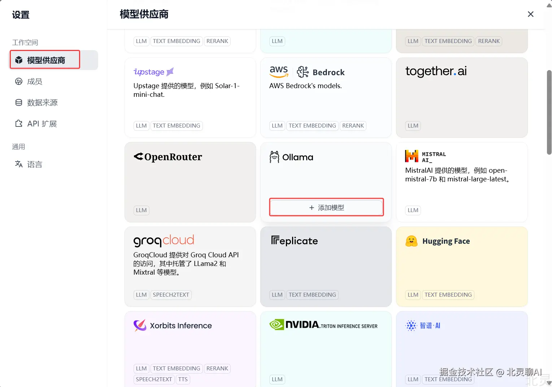Close the settings dialog with X
This screenshot has height=387, width=552.
coord(531,14)
